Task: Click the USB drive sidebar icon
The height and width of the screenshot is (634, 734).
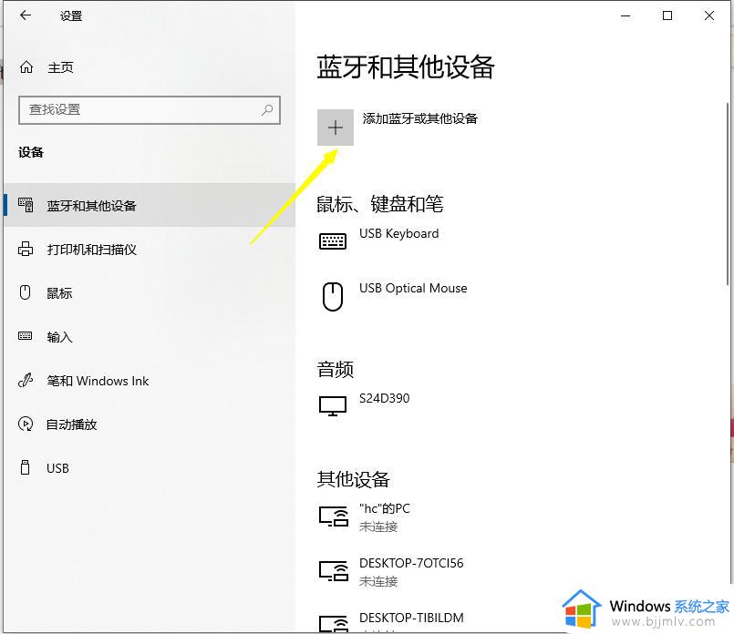Action: pos(26,467)
